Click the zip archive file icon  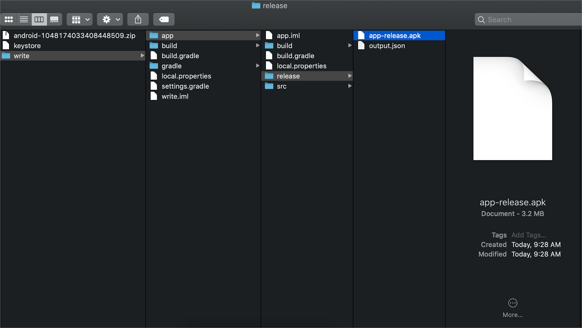(x=6, y=35)
